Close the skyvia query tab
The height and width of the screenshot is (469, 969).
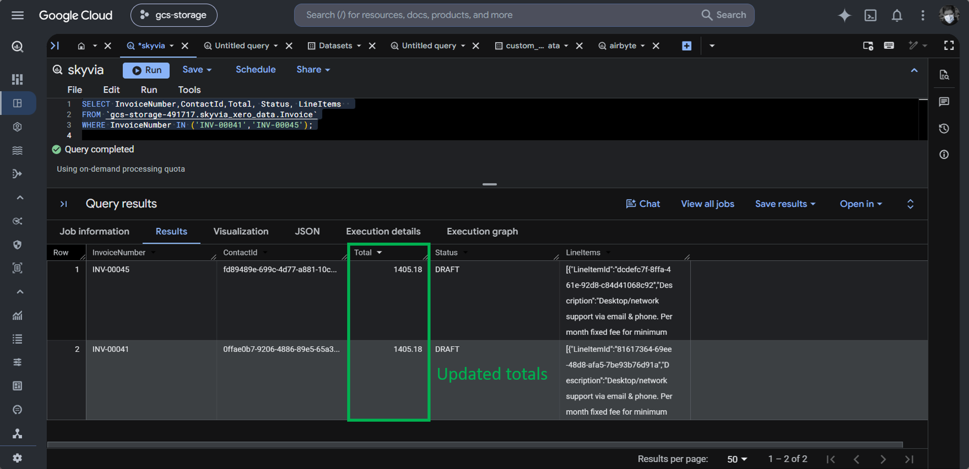[185, 46]
